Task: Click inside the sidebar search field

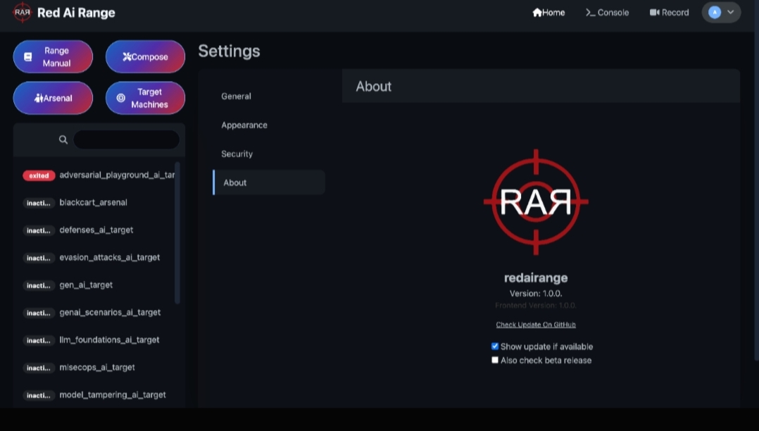Action: pos(126,139)
